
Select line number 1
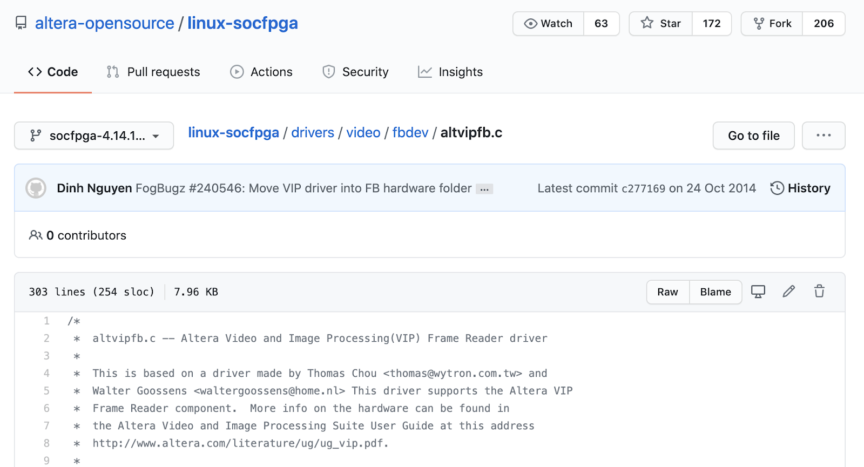(46, 321)
